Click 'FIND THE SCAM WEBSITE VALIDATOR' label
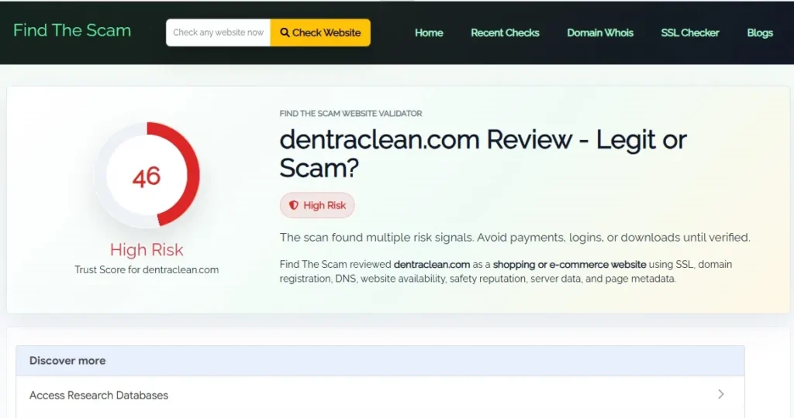The width and height of the screenshot is (794, 418). tap(350, 114)
